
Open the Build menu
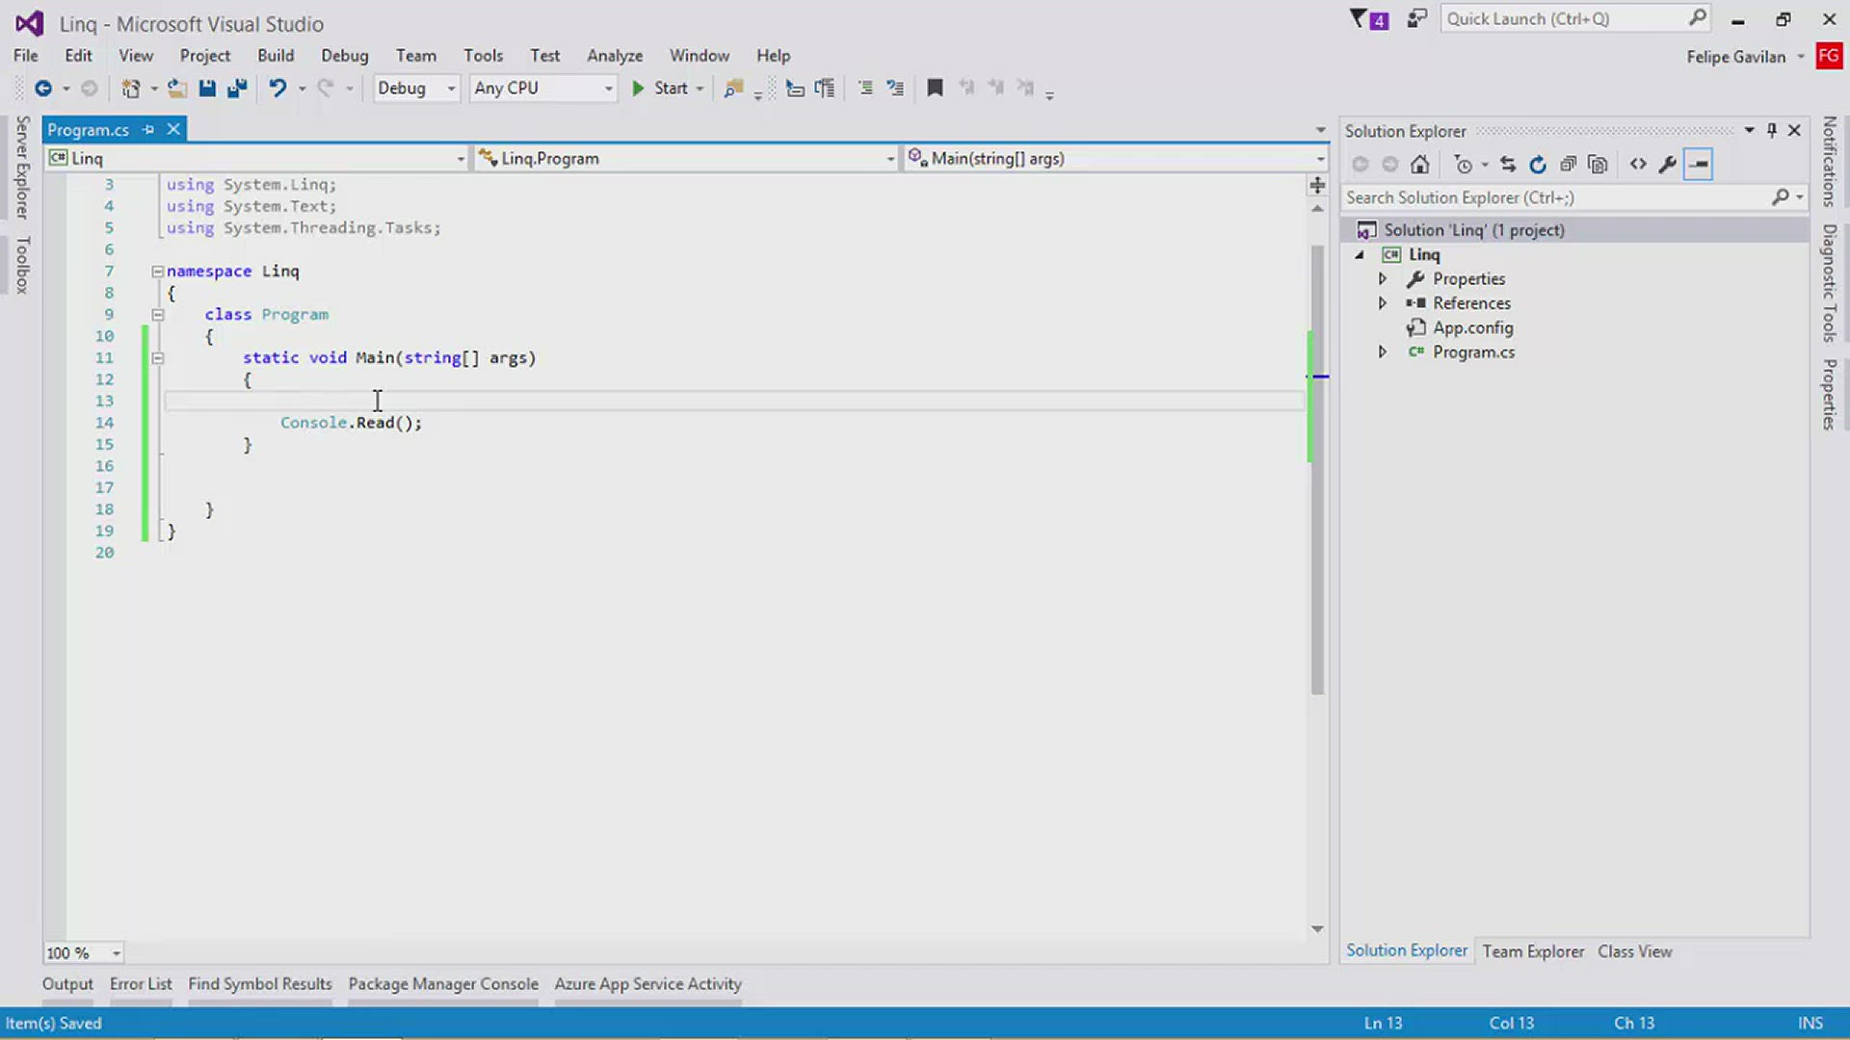pos(276,56)
